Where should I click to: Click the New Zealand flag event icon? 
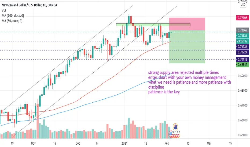pyautogui.click(x=175, y=127)
